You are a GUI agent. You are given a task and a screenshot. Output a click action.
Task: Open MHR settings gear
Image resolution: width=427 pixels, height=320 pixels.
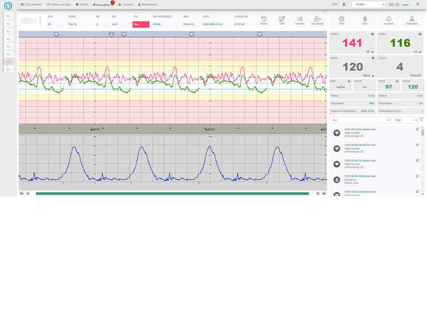click(373, 58)
